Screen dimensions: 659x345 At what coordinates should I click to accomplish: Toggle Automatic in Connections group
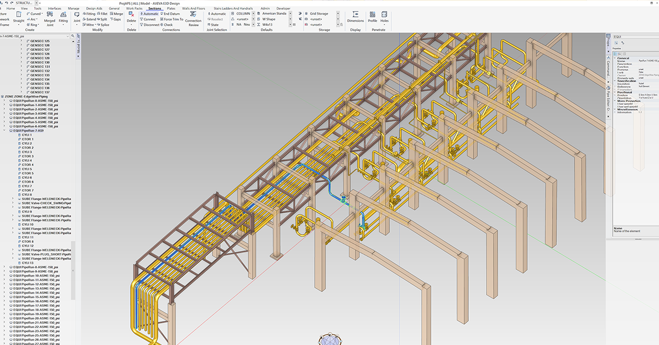[150, 14]
